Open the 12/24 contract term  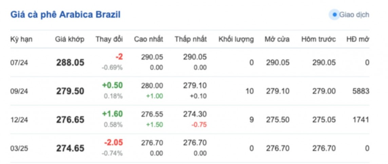click(x=19, y=120)
